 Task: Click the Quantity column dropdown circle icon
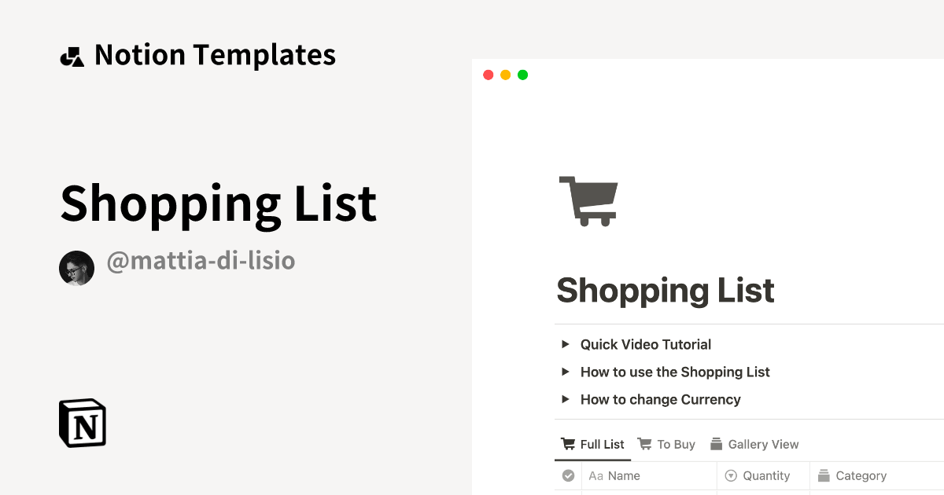[x=730, y=475]
